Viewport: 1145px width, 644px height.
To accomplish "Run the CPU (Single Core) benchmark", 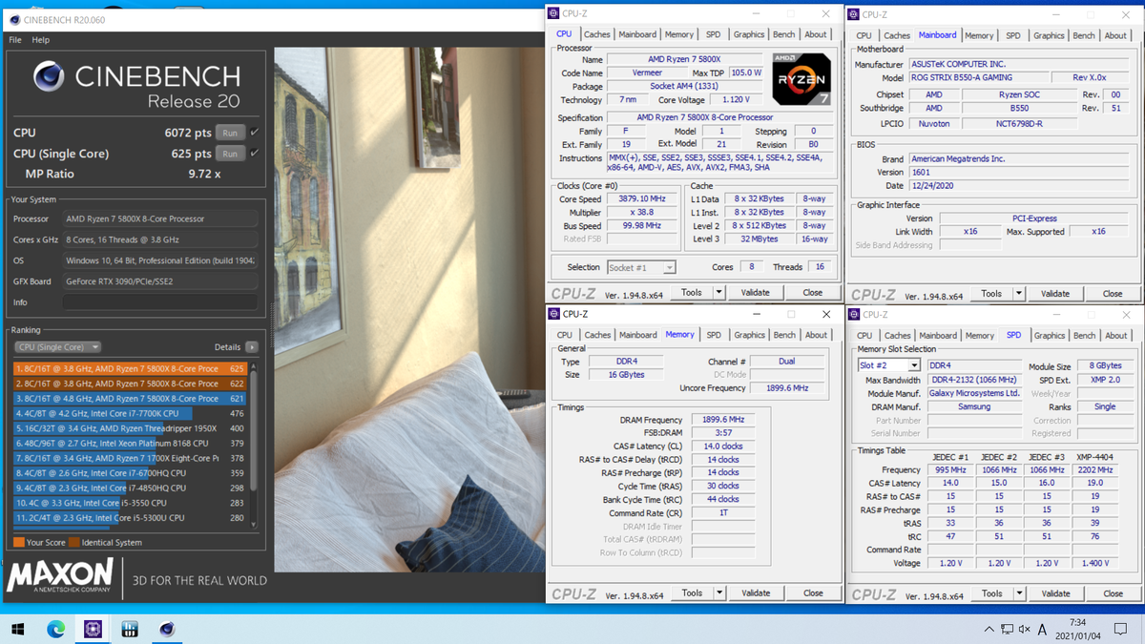I will click(x=230, y=154).
